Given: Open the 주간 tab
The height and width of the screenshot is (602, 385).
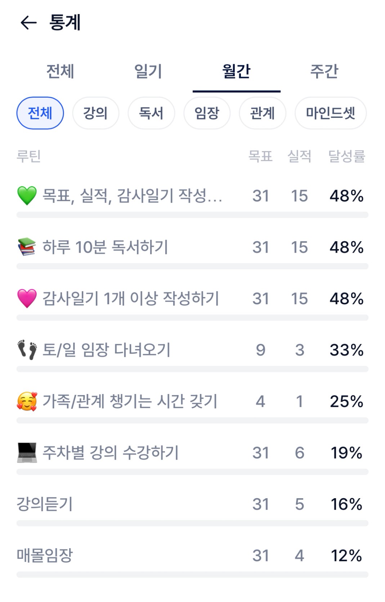Looking at the screenshot, I should coord(324,71).
